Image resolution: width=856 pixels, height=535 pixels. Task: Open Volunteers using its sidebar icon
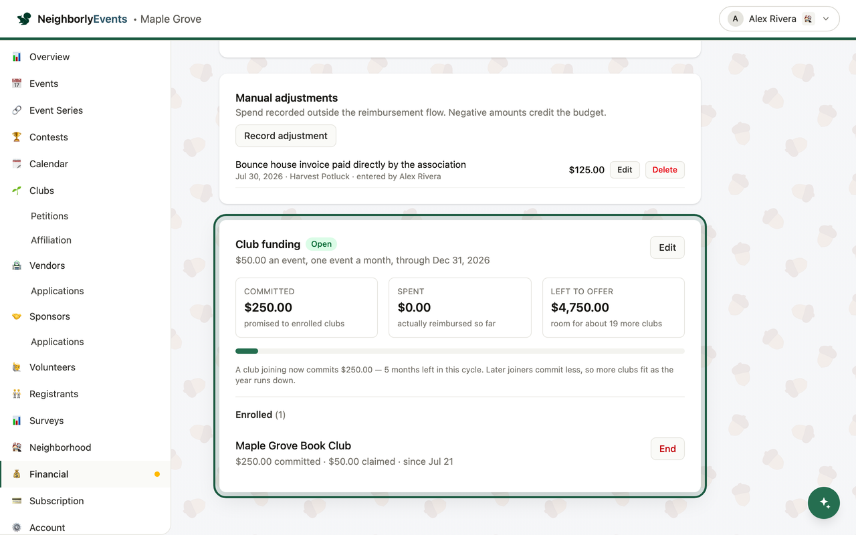point(17,367)
